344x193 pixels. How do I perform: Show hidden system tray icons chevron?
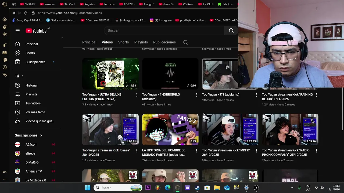tap(292, 188)
